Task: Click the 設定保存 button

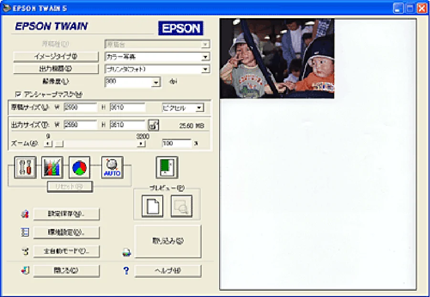Action: click(66, 214)
